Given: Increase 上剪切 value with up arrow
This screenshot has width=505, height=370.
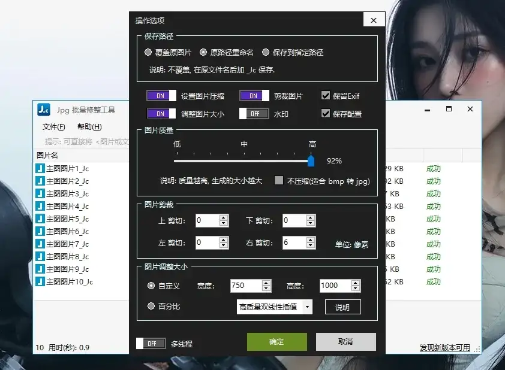Looking at the screenshot, I should (x=224, y=218).
